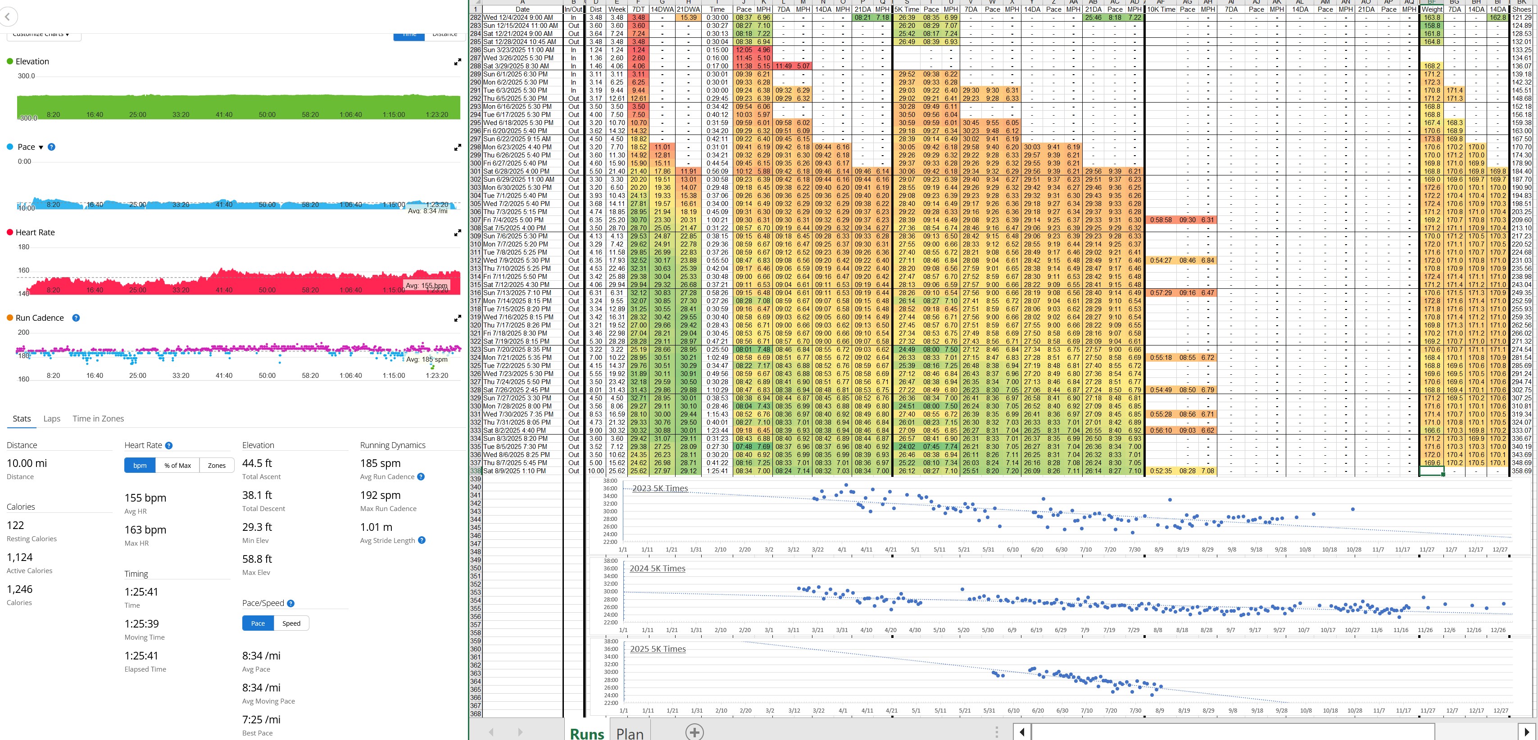
Task: Add a new sheet in Excel
Action: click(694, 731)
